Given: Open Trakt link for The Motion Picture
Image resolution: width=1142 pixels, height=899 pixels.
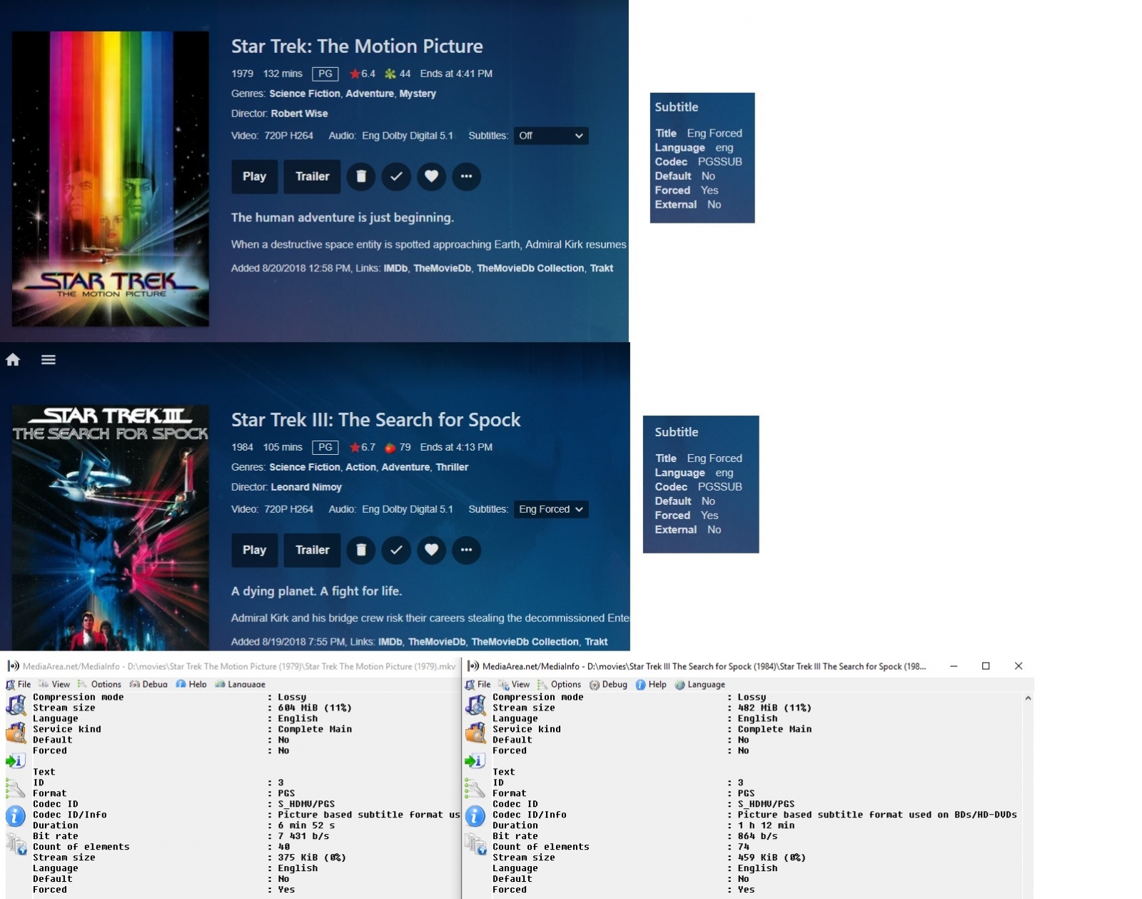Looking at the screenshot, I should 602,268.
